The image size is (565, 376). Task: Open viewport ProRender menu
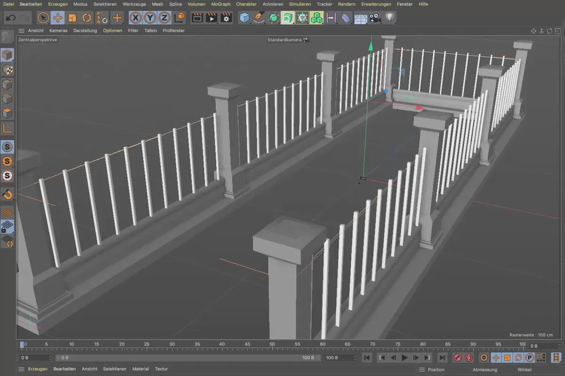pyautogui.click(x=174, y=31)
